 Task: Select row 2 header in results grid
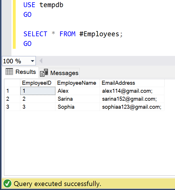tap(12, 99)
